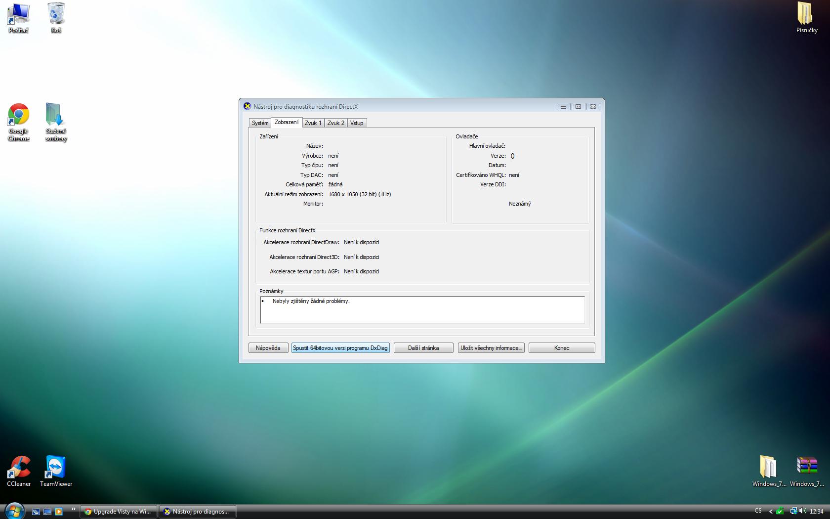This screenshot has height=519, width=830.
Task: Open the Písničky folder
Action: tap(806, 14)
